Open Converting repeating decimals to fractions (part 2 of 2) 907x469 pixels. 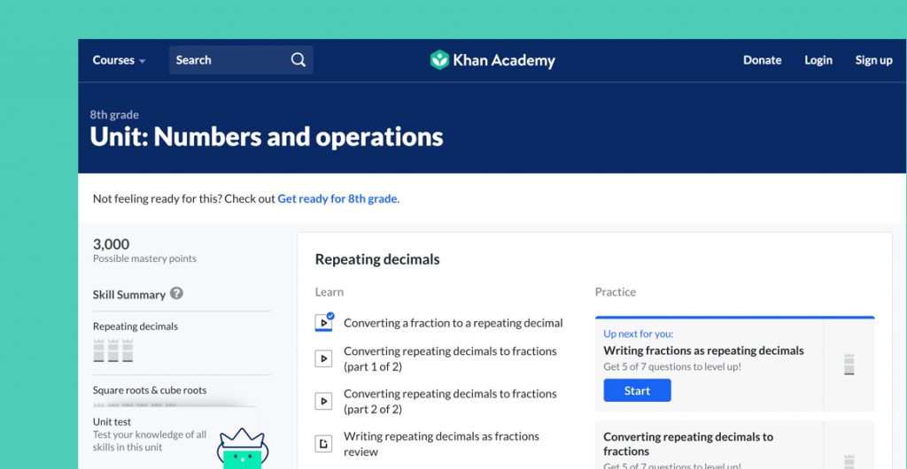(450, 402)
